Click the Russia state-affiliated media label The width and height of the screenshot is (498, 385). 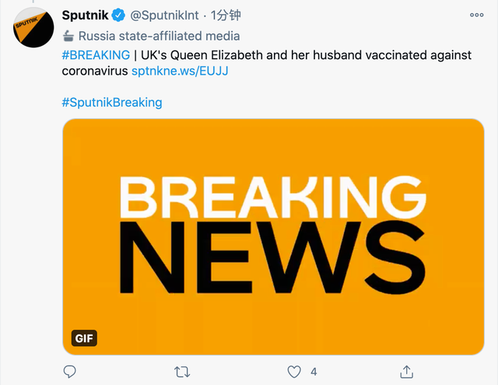[x=160, y=36]
